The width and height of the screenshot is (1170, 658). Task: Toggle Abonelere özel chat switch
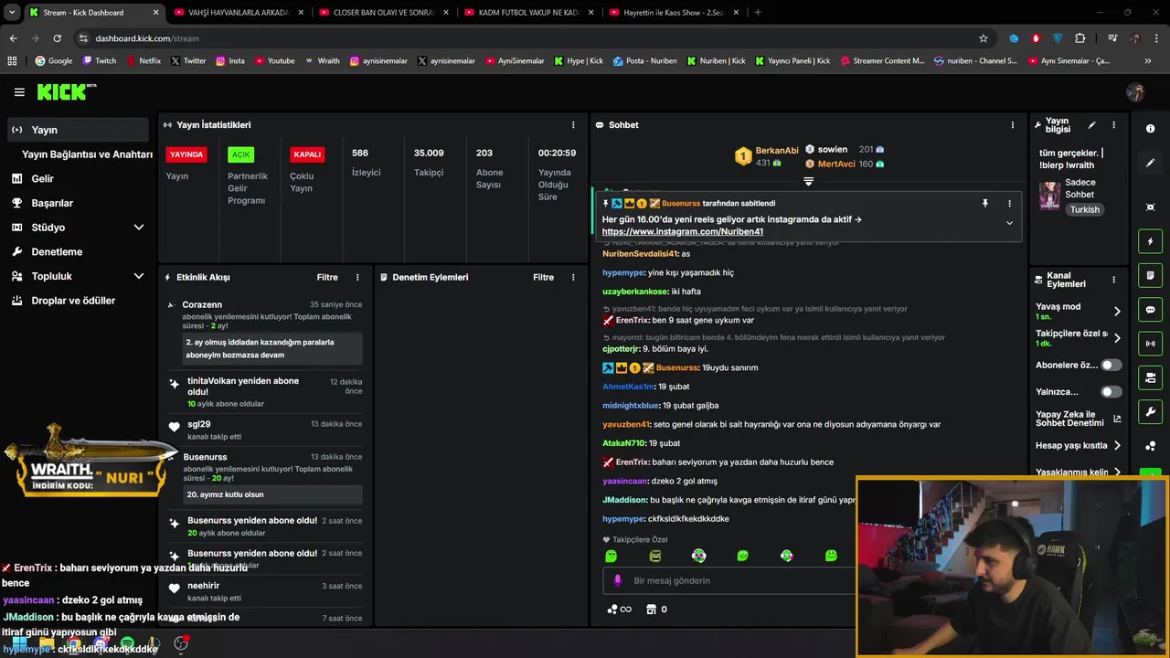coord(1111,366)
